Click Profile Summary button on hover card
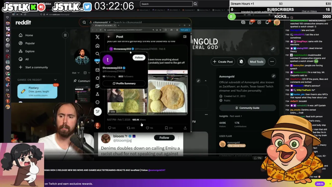The height and width of the screenshot is (187, 332). pyautogui.click(x=124, y=83)
